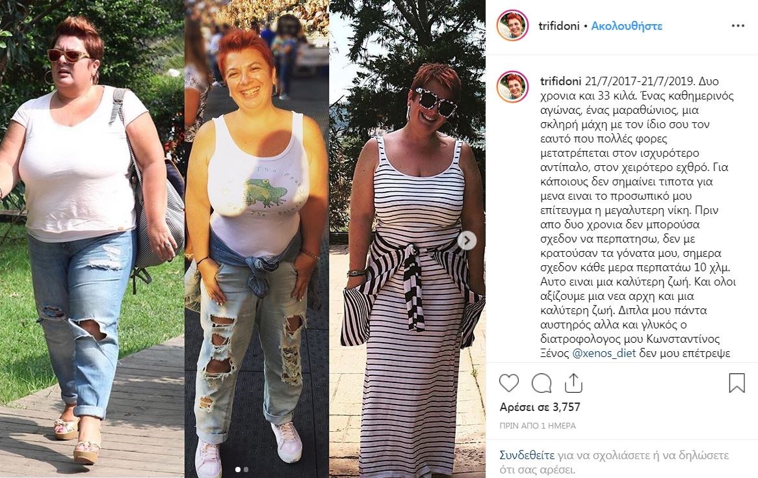Image resolution: width=758 pixels, height=478 pixels.
Task: Select the second carousel indicator dot
Action: tap(246, 469)
